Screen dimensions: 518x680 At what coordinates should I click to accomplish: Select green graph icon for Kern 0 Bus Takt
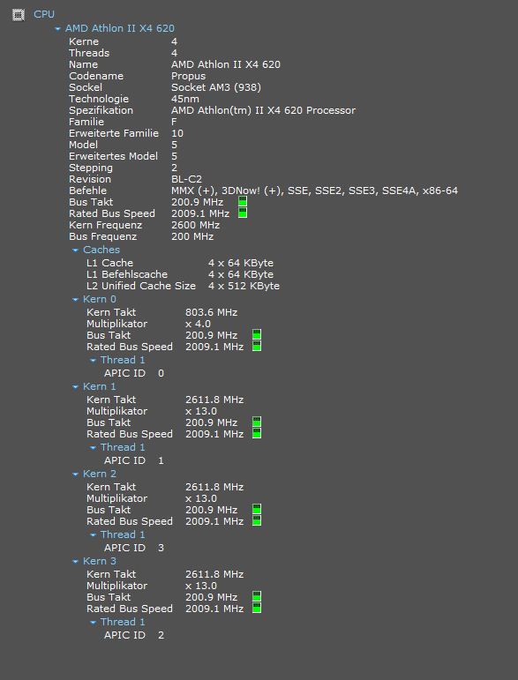click(257, 335)
